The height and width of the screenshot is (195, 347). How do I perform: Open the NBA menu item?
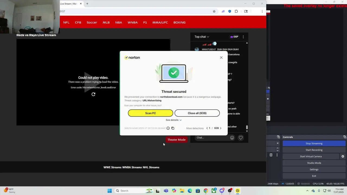(x=118, y=22)
